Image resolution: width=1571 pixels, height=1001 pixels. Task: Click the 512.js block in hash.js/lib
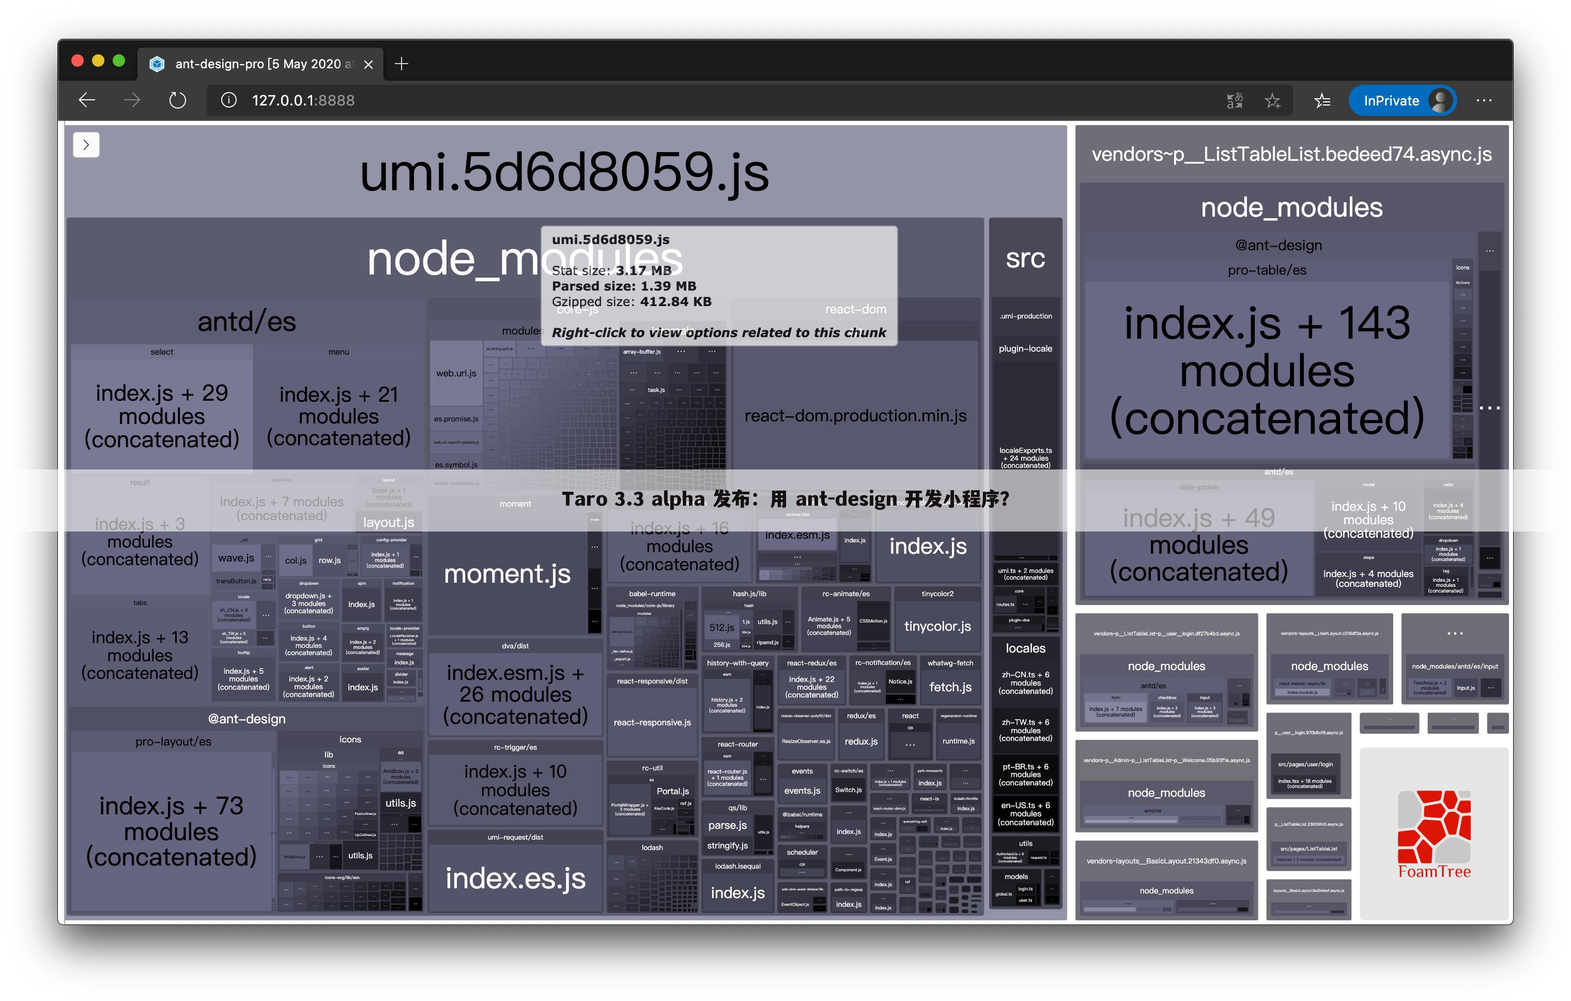[x=721, y=627]
